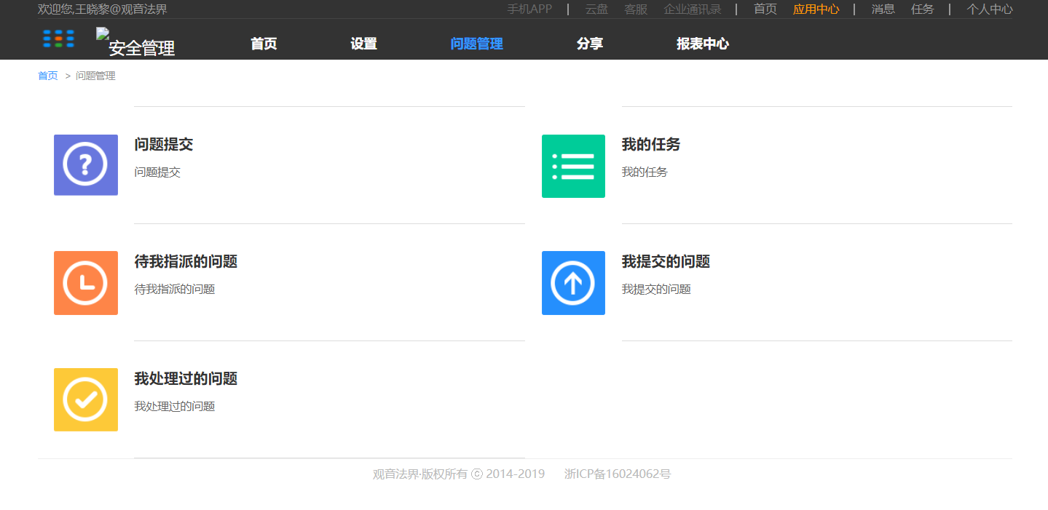View 消息 from the top bar

(x=883, y=9)
